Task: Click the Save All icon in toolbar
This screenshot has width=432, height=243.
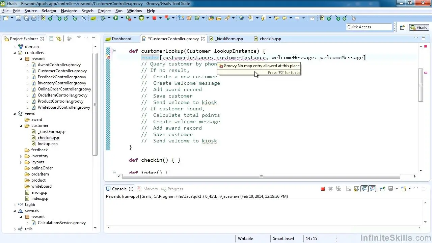Action: pyautogui.click(x=26, y=18)
